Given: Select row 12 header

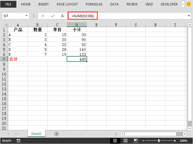Looking at the screenshot, I should click(x=4, y=84).
